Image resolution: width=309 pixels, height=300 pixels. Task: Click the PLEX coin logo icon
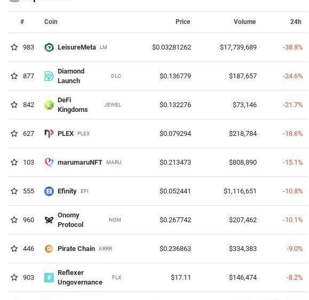(49, 134)
